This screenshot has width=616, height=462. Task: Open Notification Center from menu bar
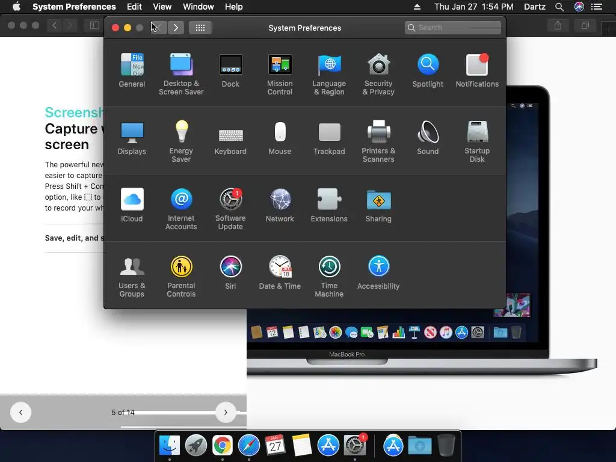(x=597, y=7)
